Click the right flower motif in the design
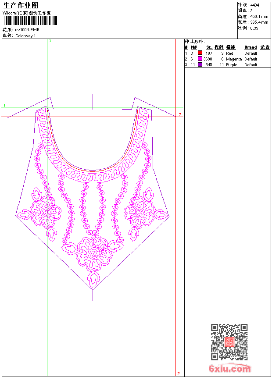This screenshot has height=377, width=272. 140,213
